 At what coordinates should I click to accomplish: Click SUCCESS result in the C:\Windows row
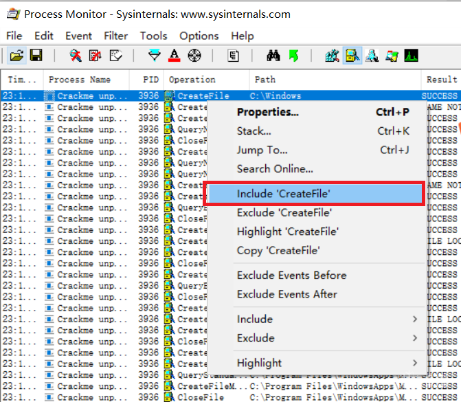(440, 96)
